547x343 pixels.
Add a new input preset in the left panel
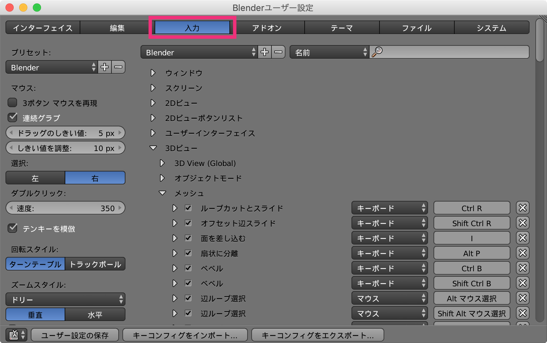point(105,67)
